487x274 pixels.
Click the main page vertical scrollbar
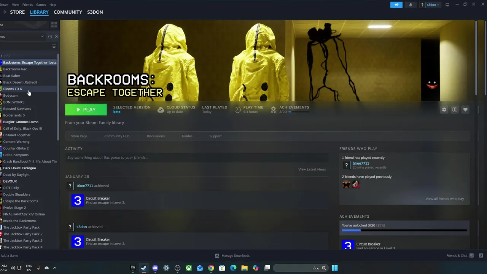tap(476, 57)
